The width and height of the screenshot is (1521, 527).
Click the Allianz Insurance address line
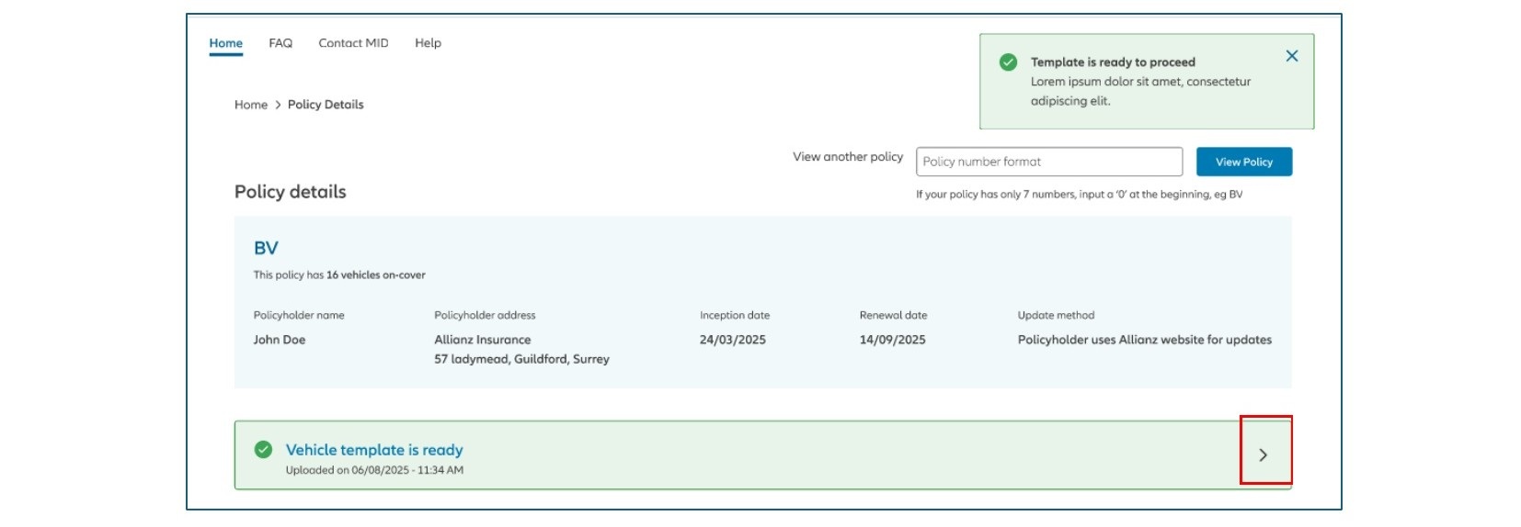point(483,340)
